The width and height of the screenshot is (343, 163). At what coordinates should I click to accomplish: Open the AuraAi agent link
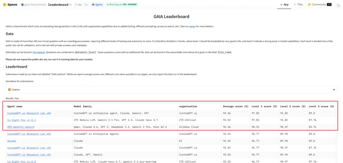[x=12, y=141]
